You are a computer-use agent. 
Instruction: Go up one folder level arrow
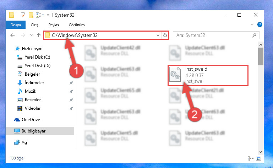[x=39, y=35]
